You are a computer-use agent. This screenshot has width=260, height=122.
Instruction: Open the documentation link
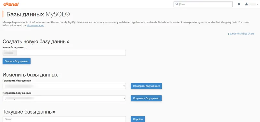click(x=36, y=26)
